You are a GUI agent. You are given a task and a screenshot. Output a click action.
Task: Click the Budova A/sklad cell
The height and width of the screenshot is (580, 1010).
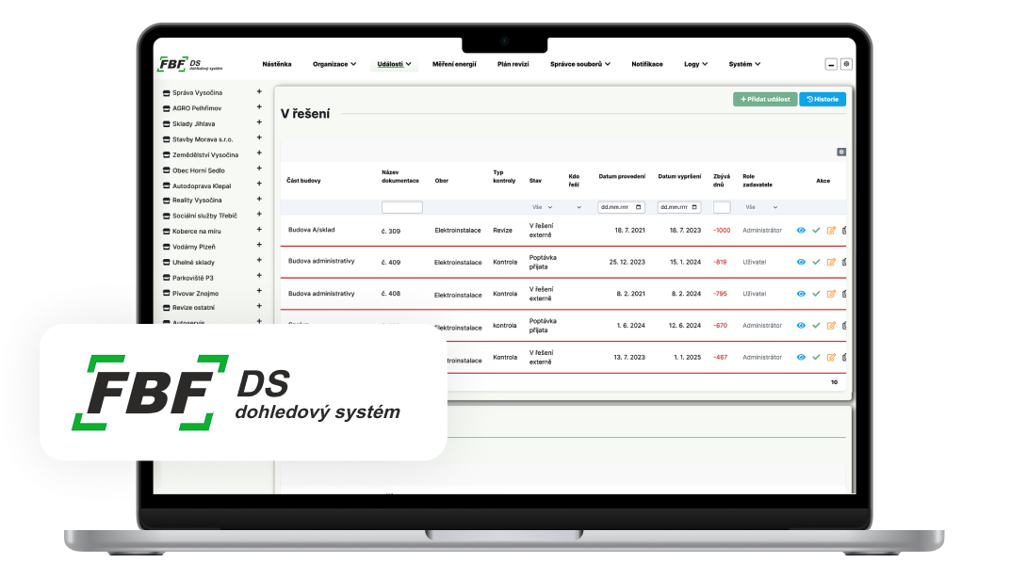[x=311, y=230]
